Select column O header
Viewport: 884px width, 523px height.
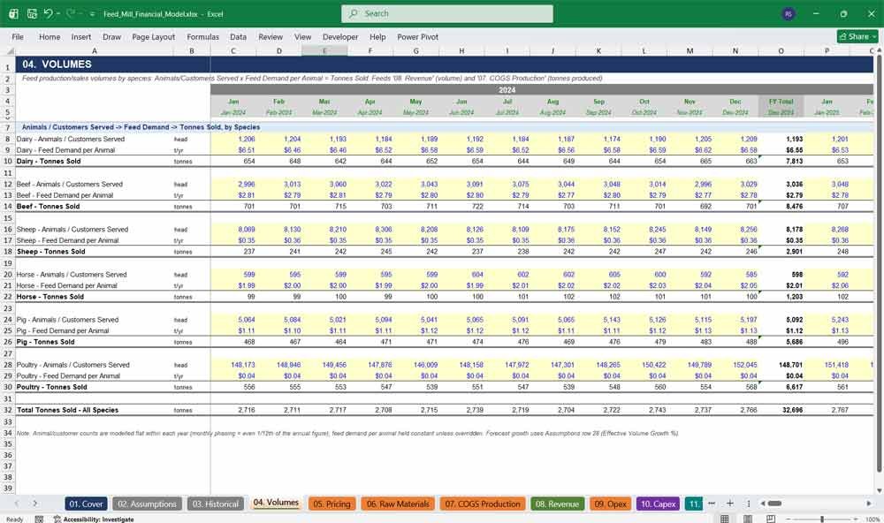(781, 50)
